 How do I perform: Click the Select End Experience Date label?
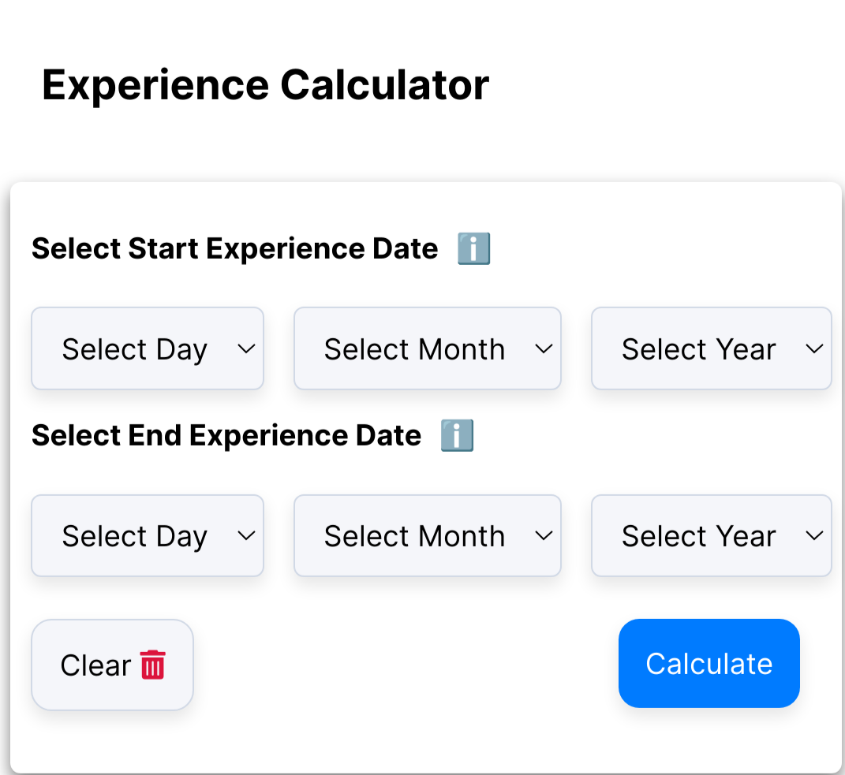pyautogui.click(x=225, y=434)
